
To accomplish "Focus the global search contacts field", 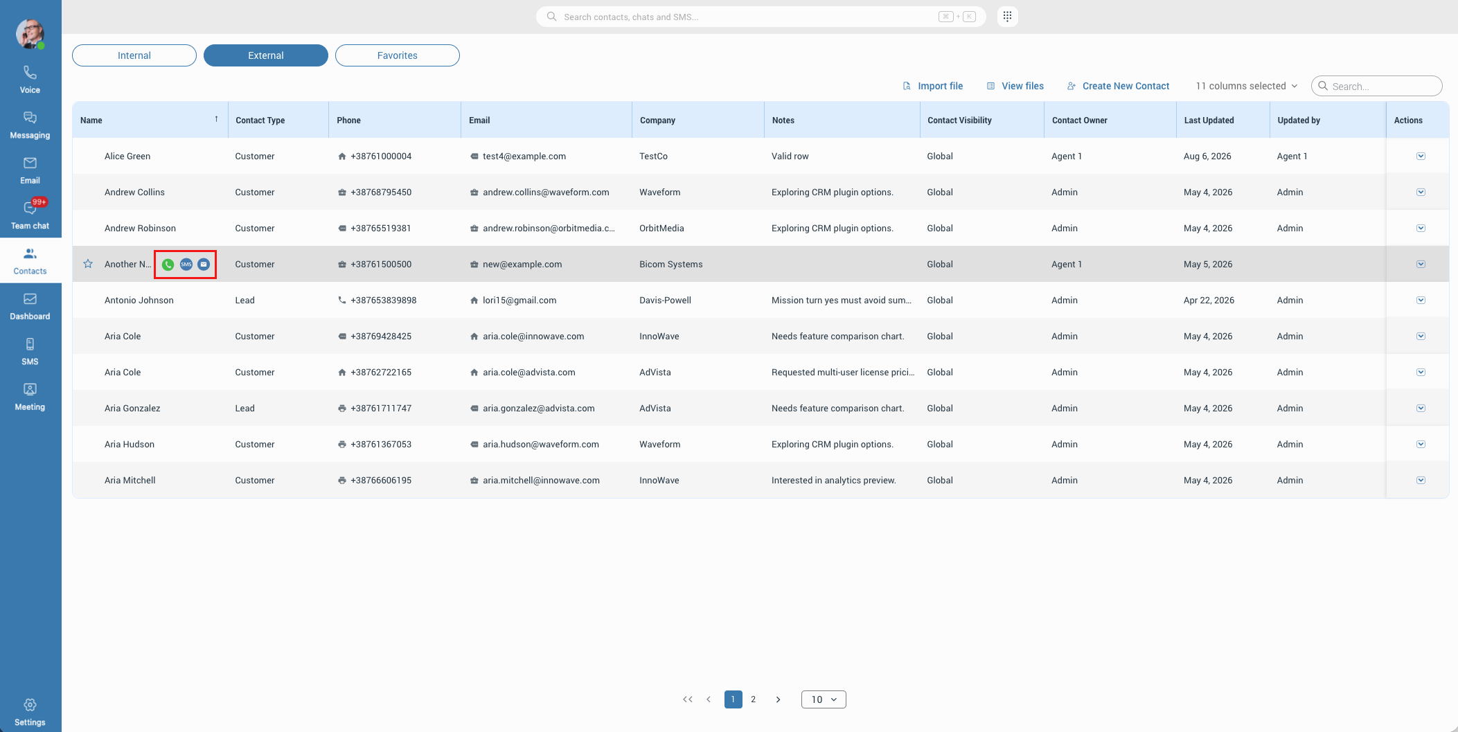I will [761, 17].
